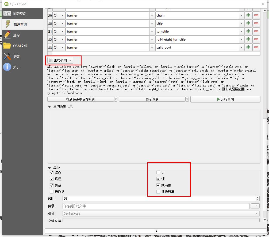Open the barrier key dropdown in row 32
Viewport: 269px width, 237px height.
[x=152, y=39]
